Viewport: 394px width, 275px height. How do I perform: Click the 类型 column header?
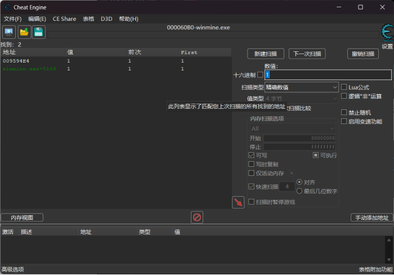pos(155,232)
